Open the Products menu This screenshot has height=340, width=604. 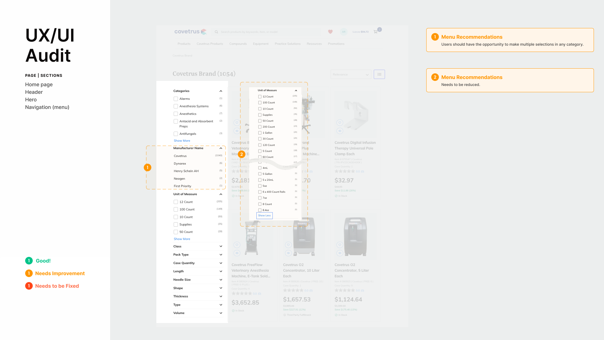point(184,44)
